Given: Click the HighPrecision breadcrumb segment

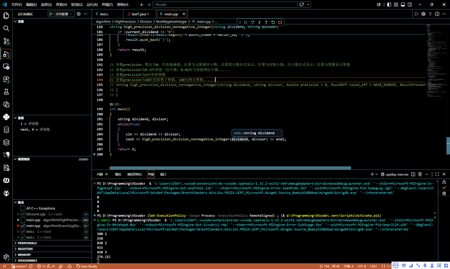Looking at the screenshot, I should [x=125, y=21].
